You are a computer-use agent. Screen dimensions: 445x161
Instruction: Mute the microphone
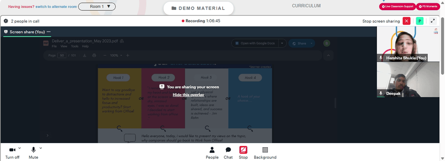[33, 153]
